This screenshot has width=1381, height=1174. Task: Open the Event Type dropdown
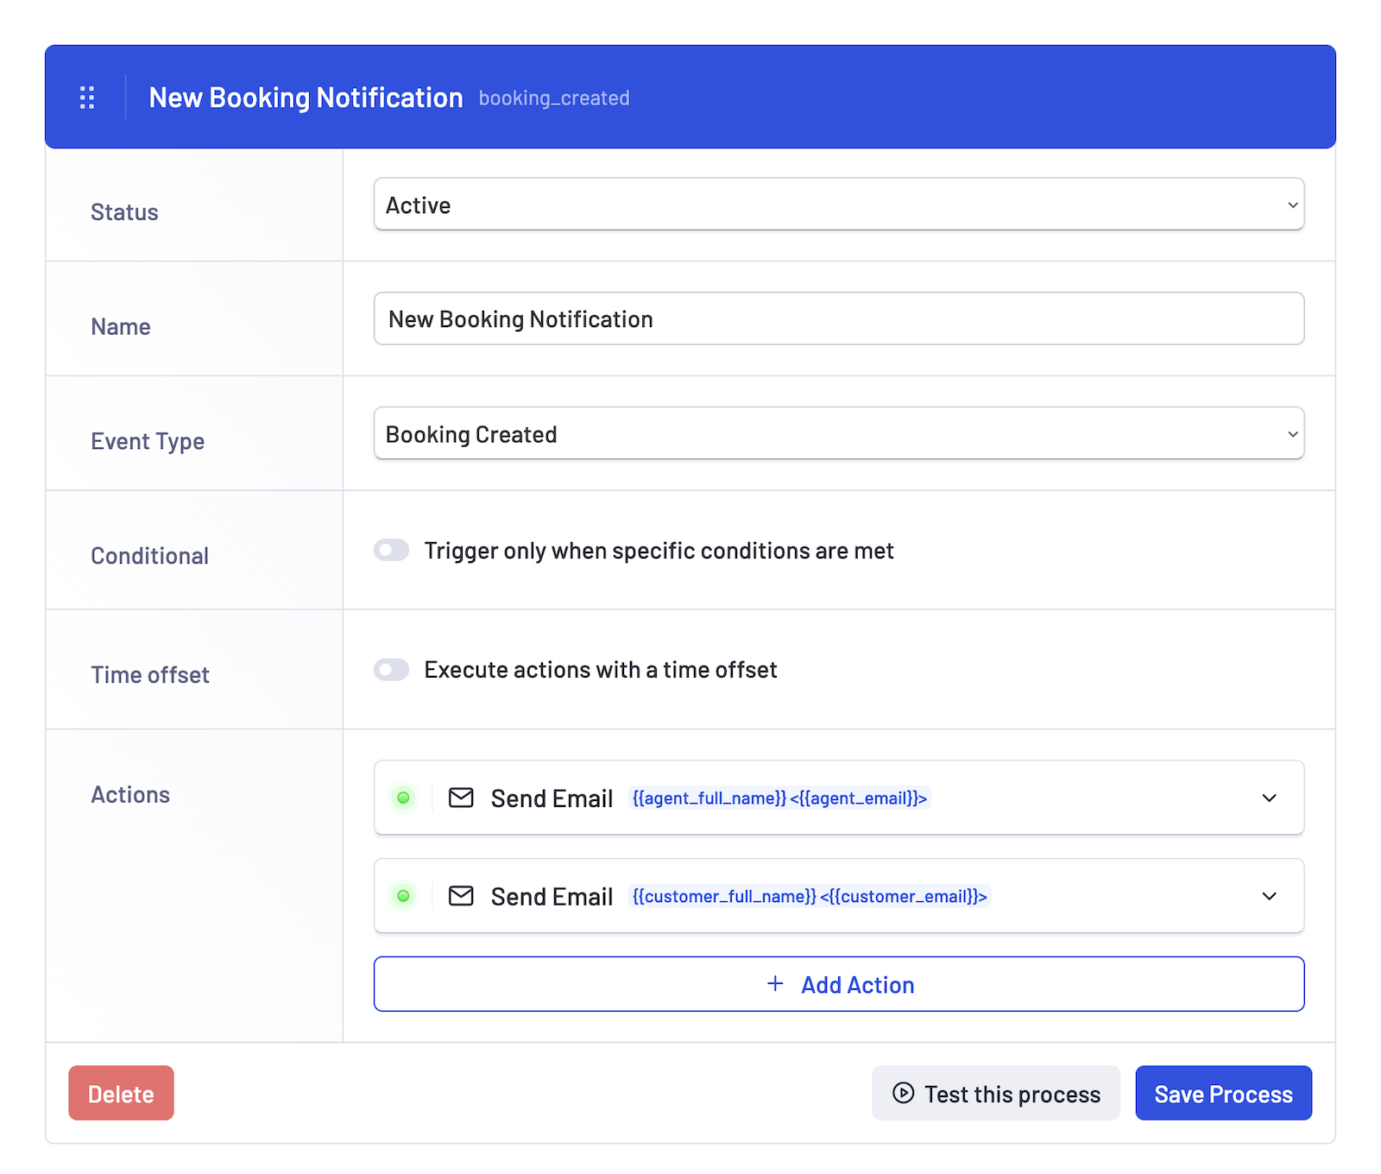pyautogui.click(x=839, y=433)
